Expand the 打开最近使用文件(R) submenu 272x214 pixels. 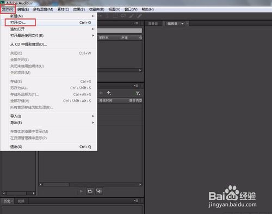(48, 35)
